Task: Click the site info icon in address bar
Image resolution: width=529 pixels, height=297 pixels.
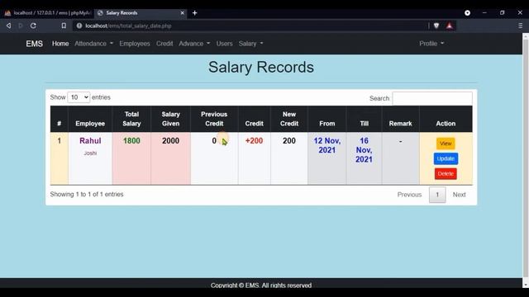Action: pos(79,26)
